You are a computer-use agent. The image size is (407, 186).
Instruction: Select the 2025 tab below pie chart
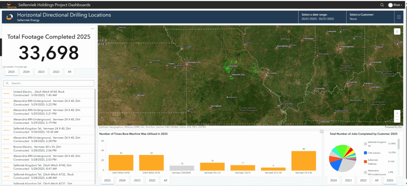390,180
